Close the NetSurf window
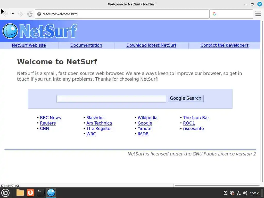 (259, 4)
